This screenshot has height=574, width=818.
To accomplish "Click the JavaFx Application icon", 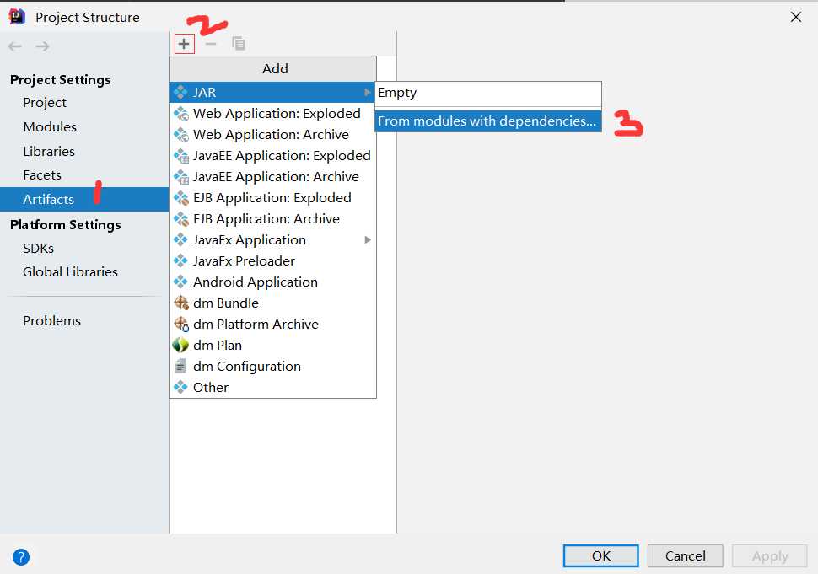I will 180,240.
